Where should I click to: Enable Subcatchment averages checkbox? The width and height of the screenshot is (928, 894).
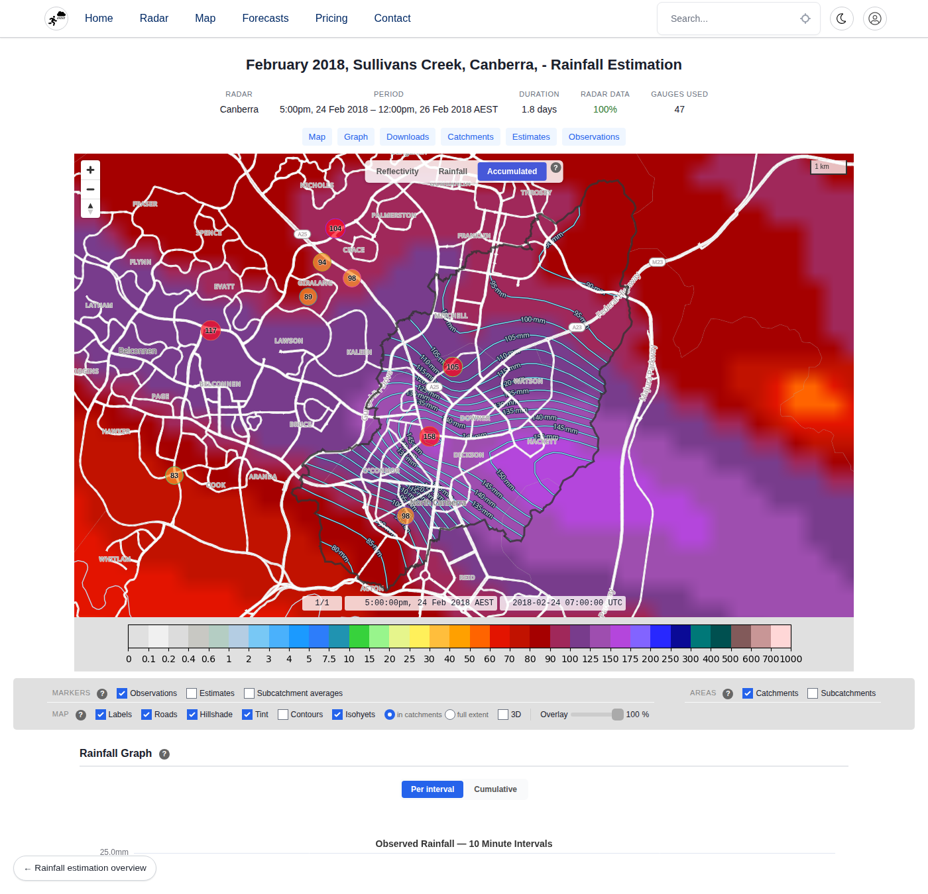pos(249,693)
